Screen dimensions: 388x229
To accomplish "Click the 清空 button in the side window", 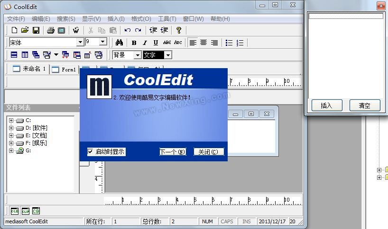I will pos(365,106).
